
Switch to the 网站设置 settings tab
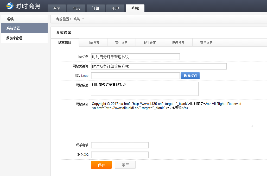coord(93,42)
